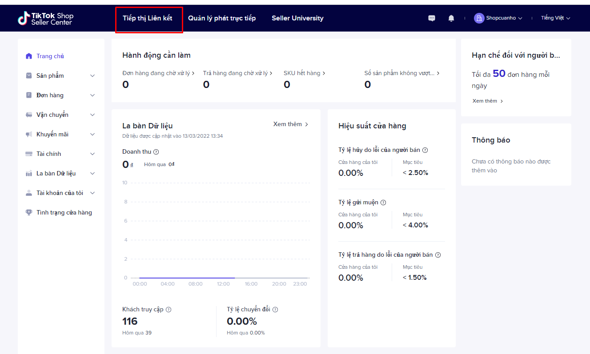Screen dimensions: 590x354
Task: Click the Hành động cần làm heading
Action: point(157,56)
